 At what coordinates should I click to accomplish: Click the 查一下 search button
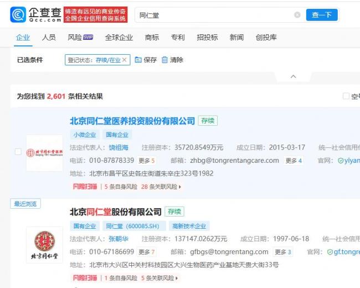pos(322,15)
